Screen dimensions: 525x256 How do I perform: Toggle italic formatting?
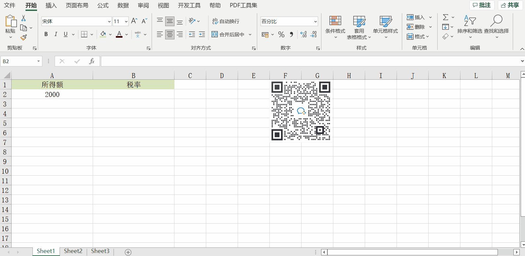click(x=56, y=34)
